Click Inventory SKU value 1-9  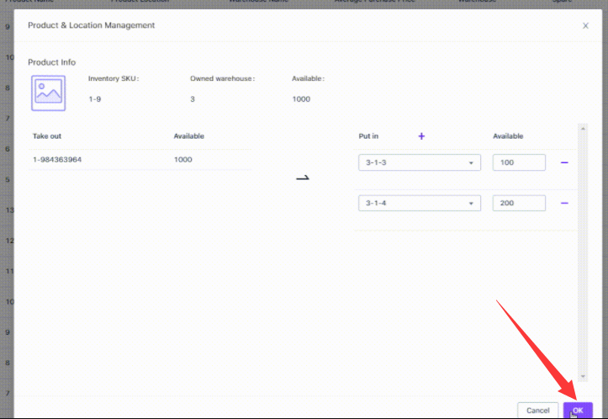(95, 99)
